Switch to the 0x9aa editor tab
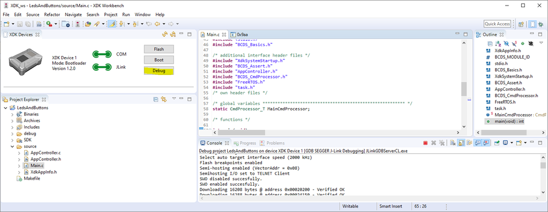 click(x=239, y=35)
